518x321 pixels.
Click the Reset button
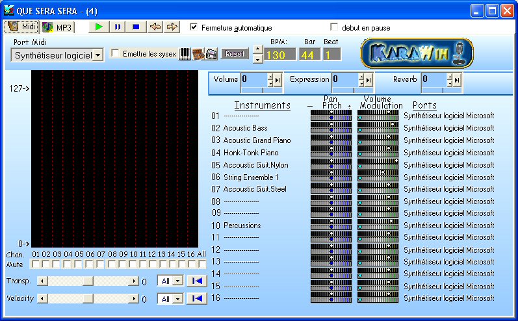click(x=235, y=54)
